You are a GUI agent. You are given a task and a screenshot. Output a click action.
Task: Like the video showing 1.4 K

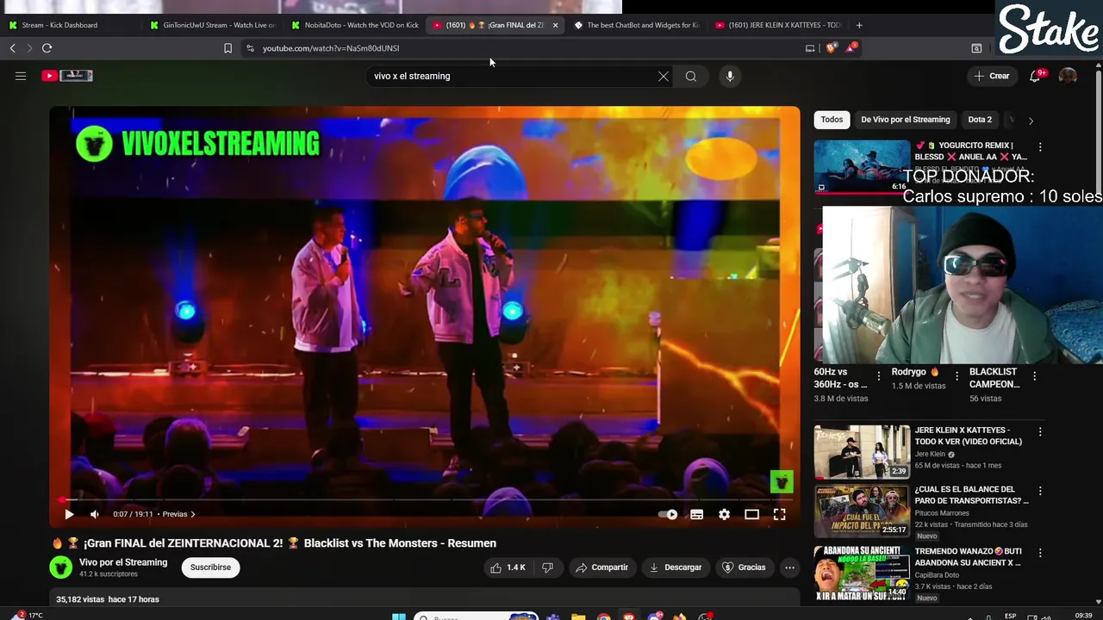click(508, 567)
